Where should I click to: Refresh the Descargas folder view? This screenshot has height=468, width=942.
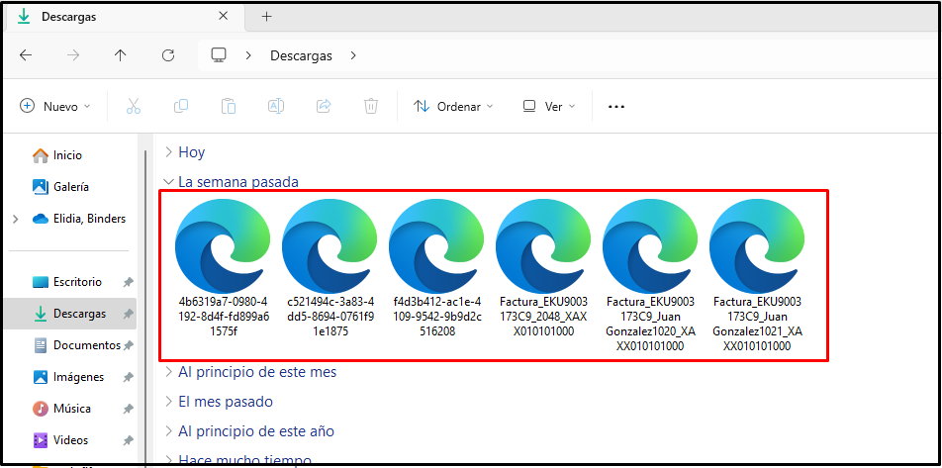point(168,55)
